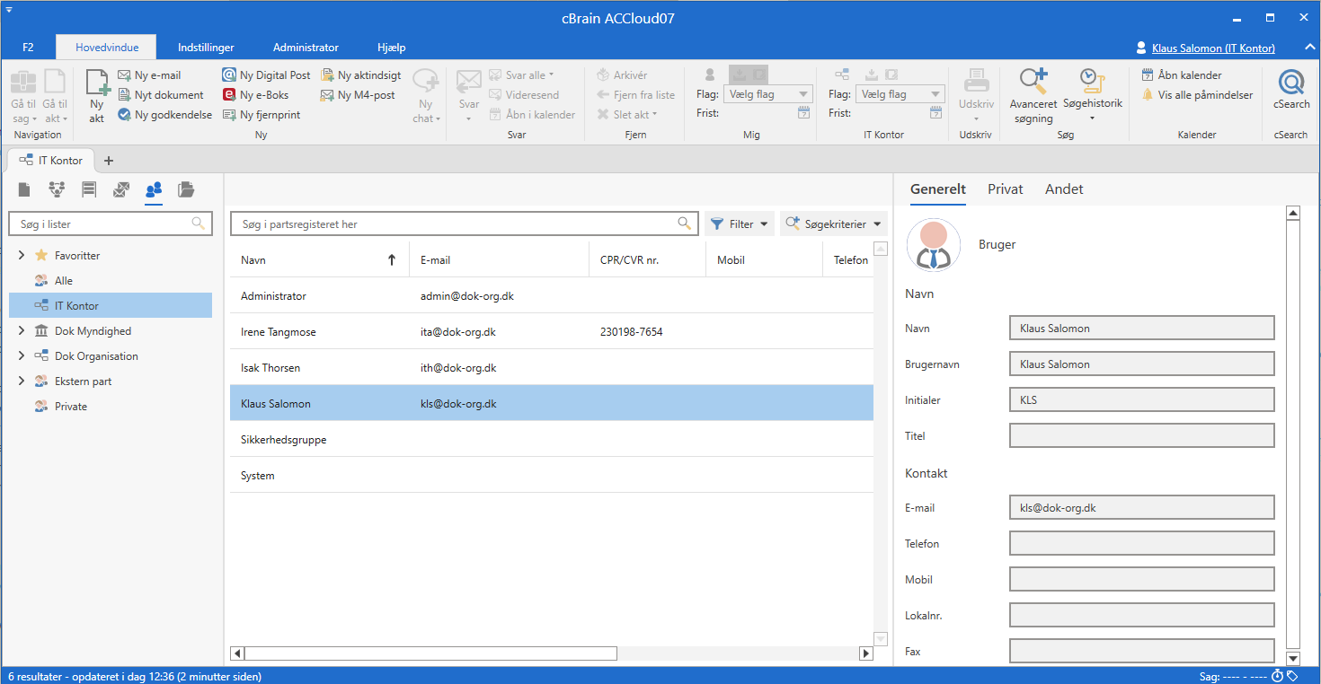Click Åbn kalender in the Kalender group
Viewport: 1321px width, 684px height.
tap(1189, 75)
